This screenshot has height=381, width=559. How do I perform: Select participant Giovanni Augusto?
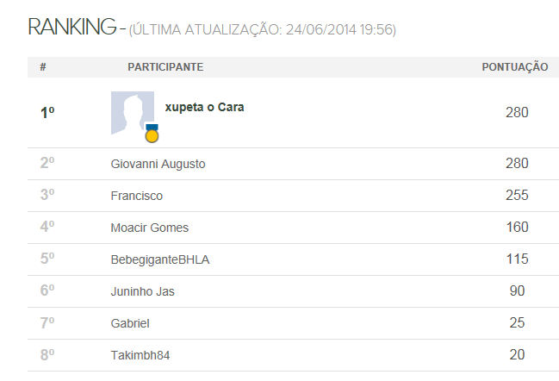coord(158,164)
